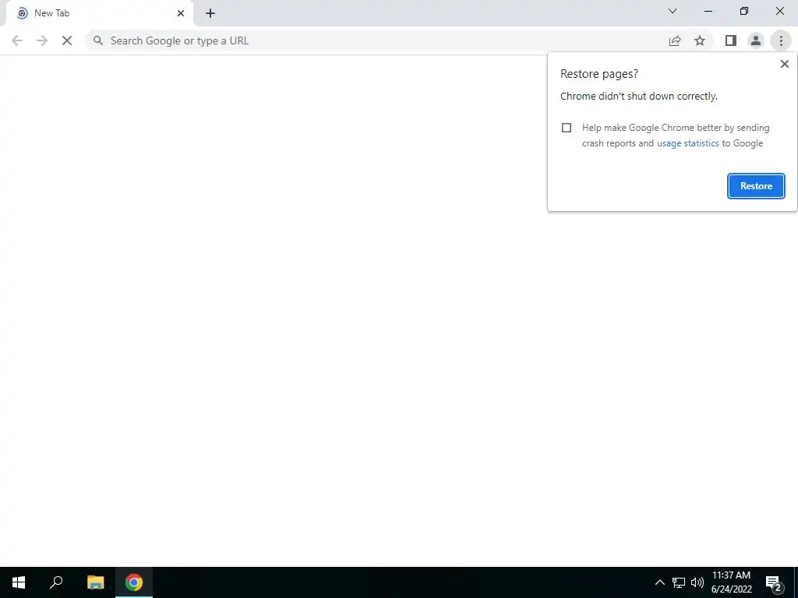Expand the tab search dropdown arrow
Viewport: 798px width, 598px height.
(x=673, y=11)
